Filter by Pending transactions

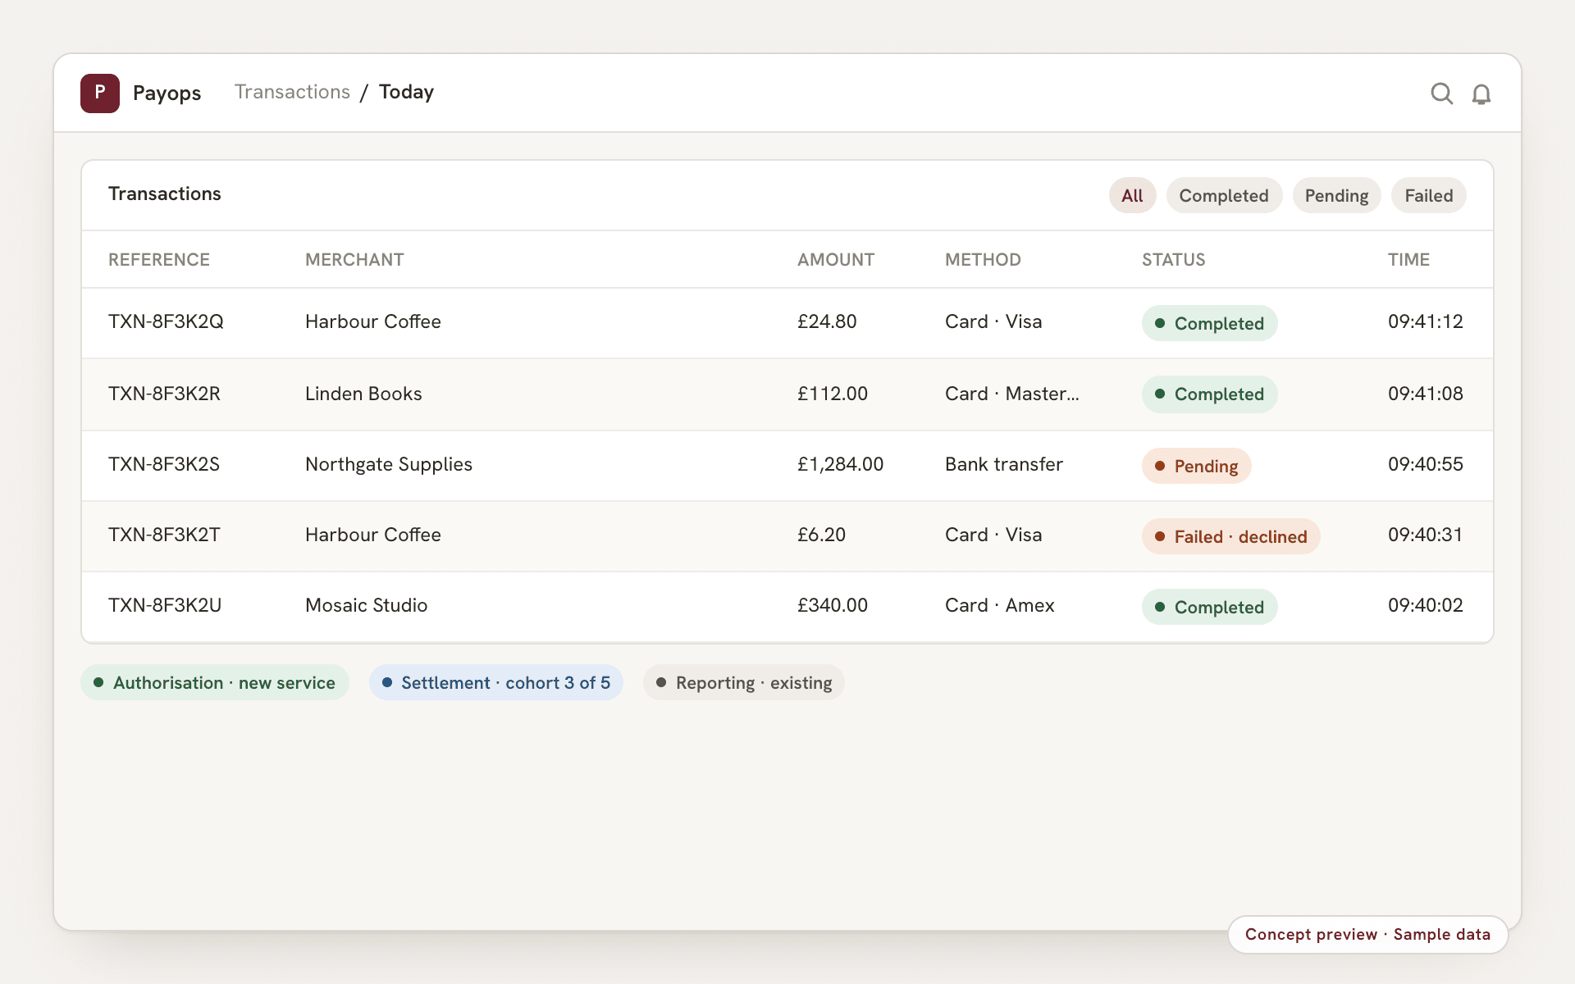tap(1336, 195)
